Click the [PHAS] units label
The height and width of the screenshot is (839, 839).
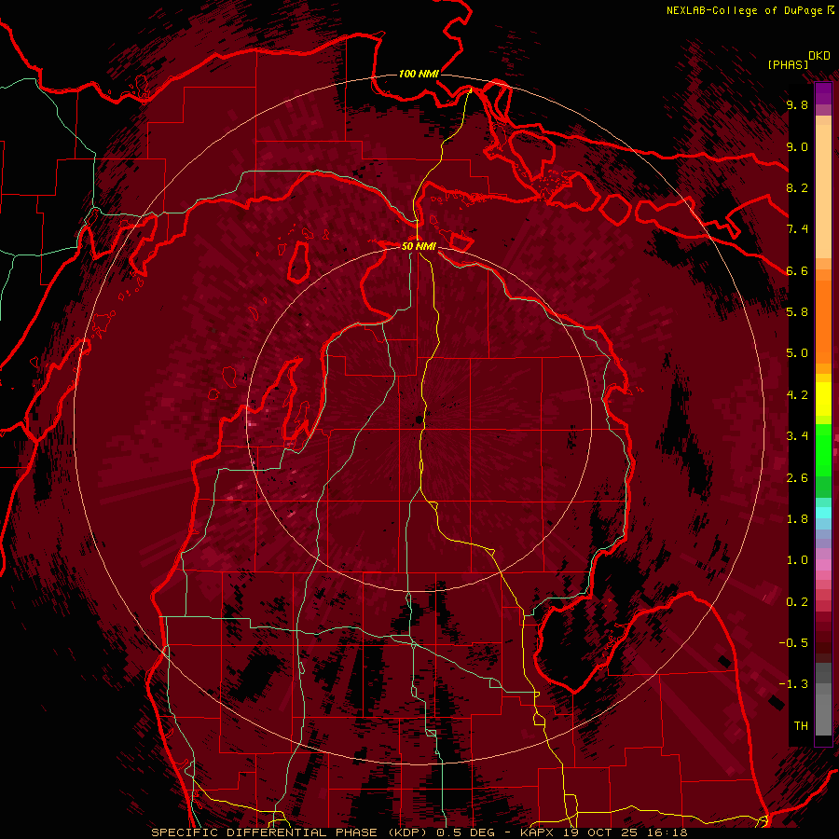click(x=788, y=65)
